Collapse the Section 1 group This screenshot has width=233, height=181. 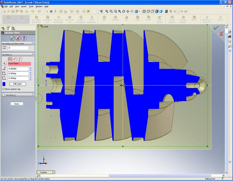pos(33,55)
